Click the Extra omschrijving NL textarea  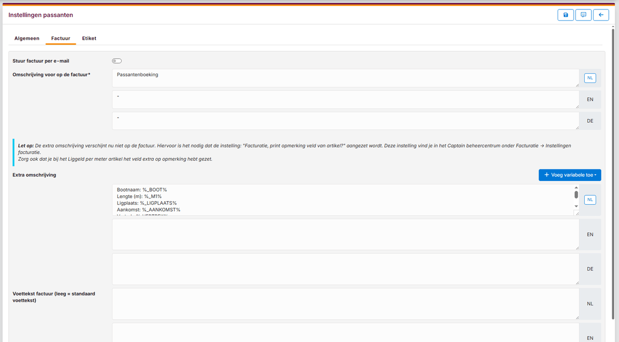(x=342, y=200)
